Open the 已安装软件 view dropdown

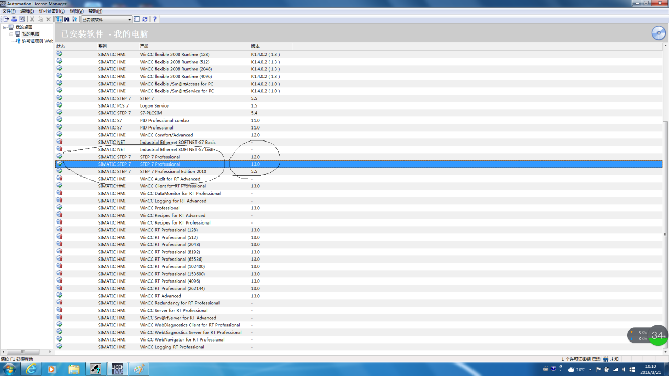106,19
